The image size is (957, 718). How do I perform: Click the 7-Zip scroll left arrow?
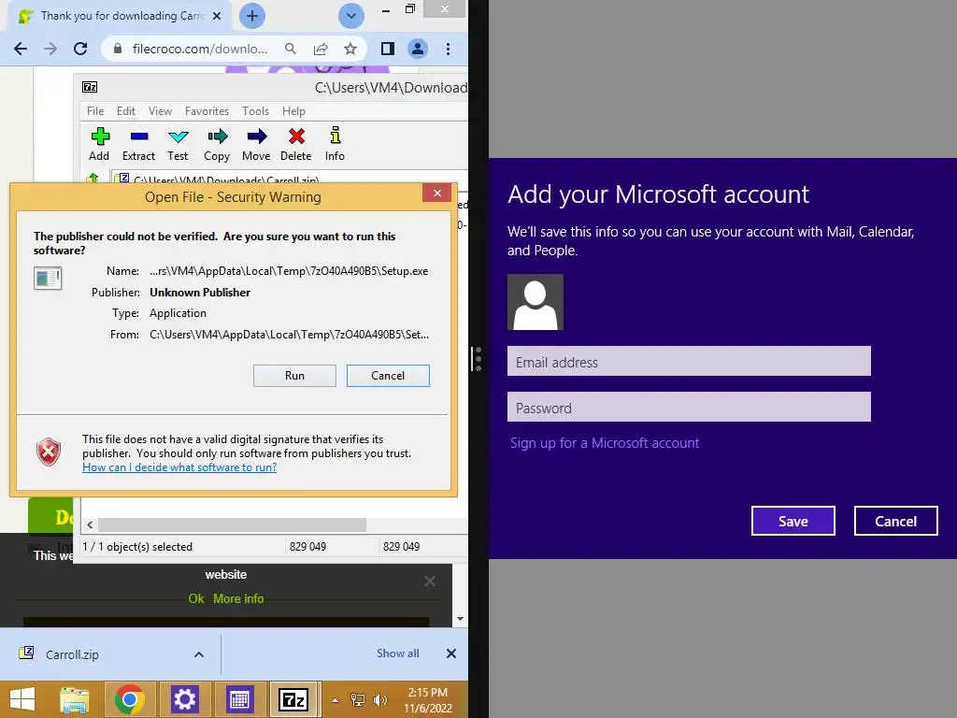pyautogui.click(x=91, y=524)
